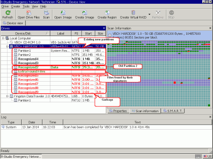Viewport: 213px width, 159px height.
Task: Open the on-screen keyboard tray icon
Action: pos(198,157)
